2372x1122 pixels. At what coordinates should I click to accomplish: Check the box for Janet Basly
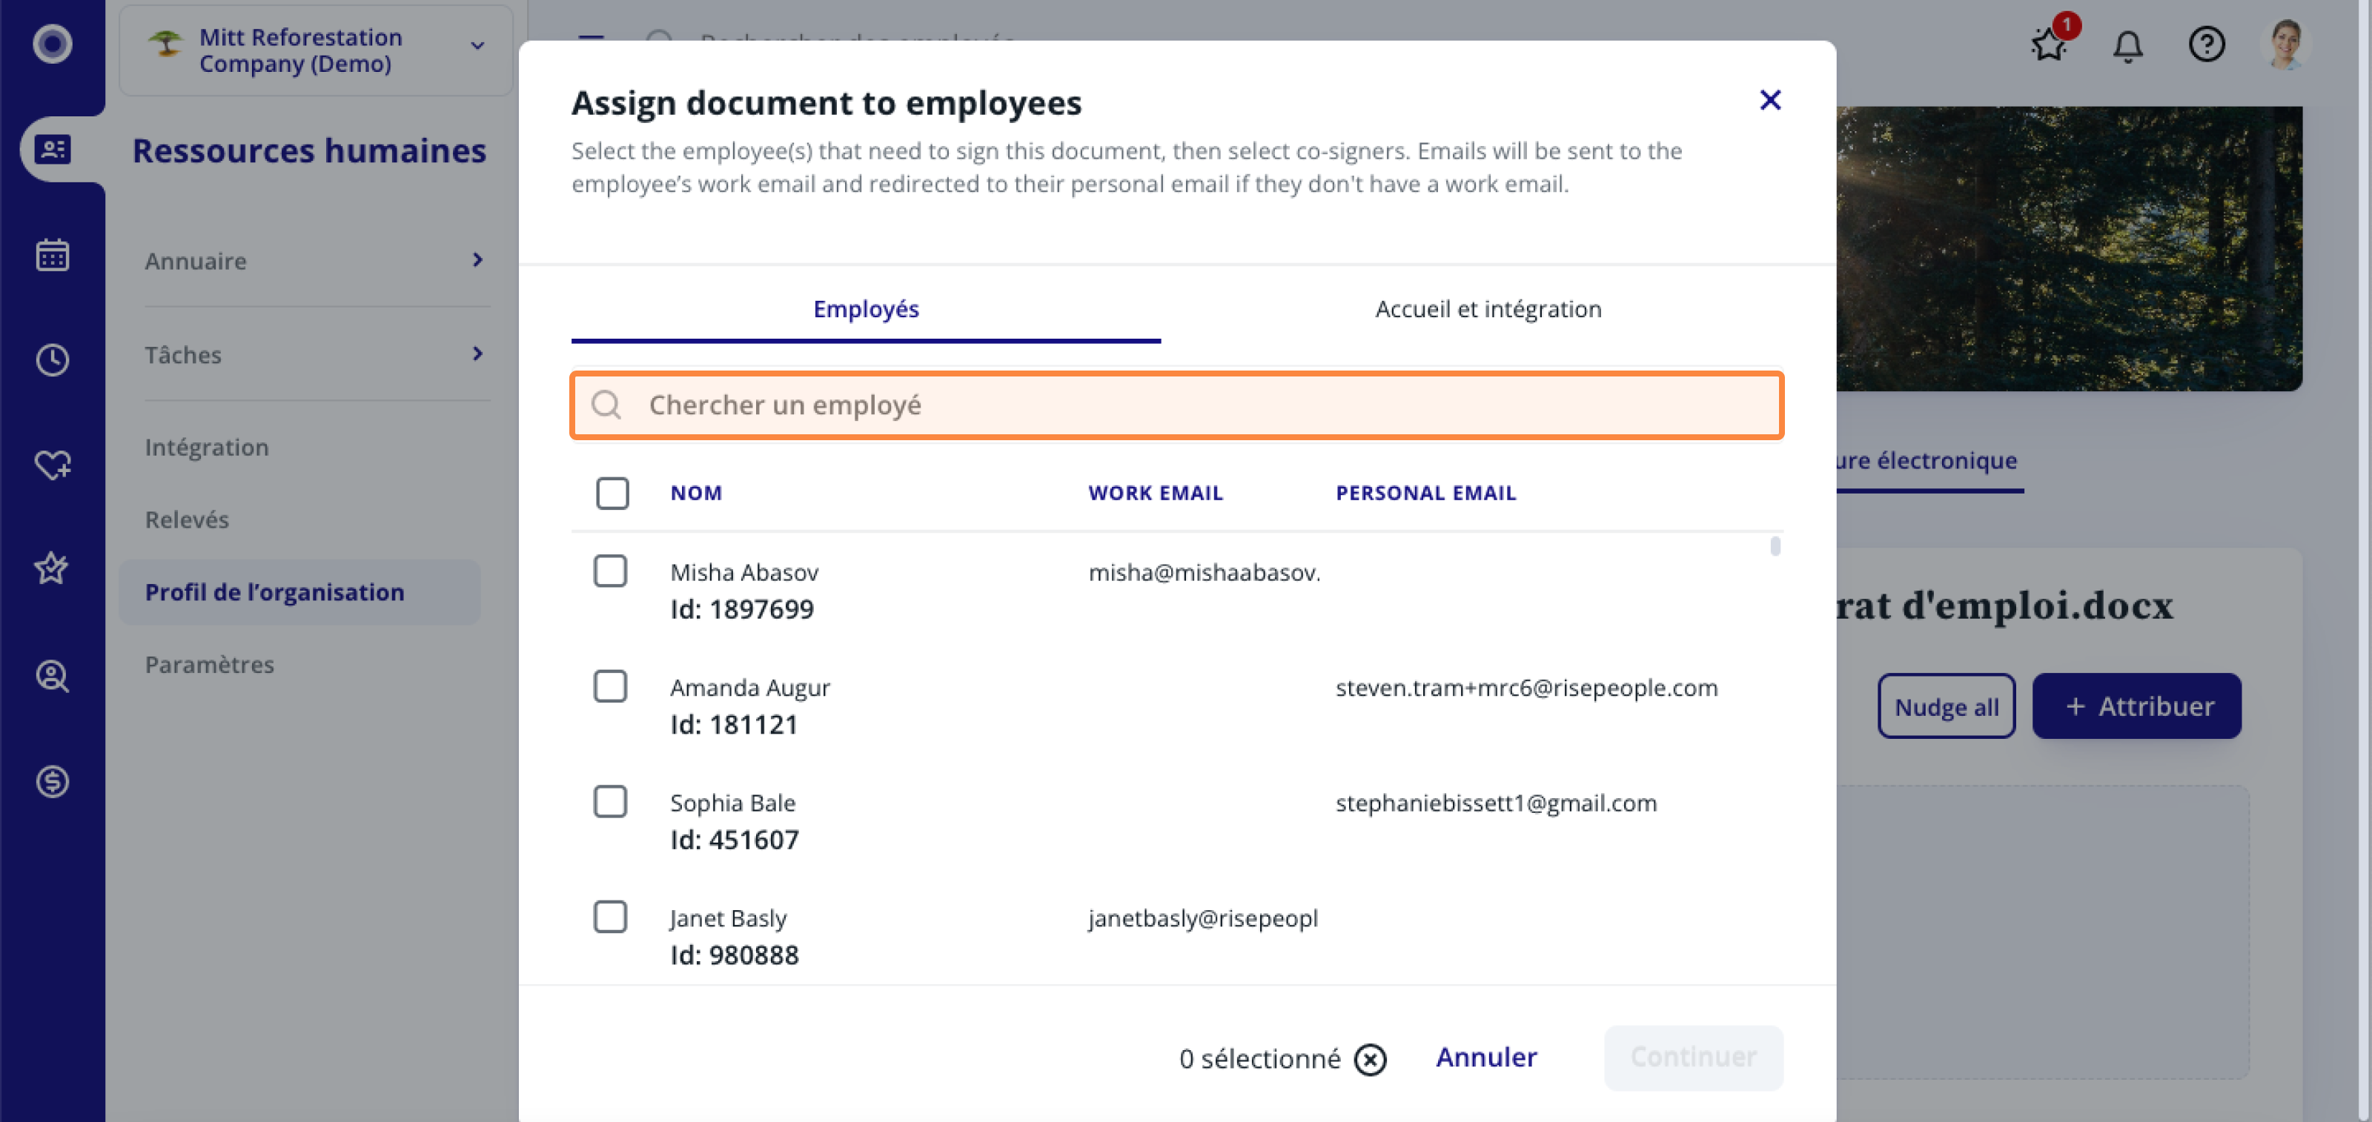click(x=609, y=917)
